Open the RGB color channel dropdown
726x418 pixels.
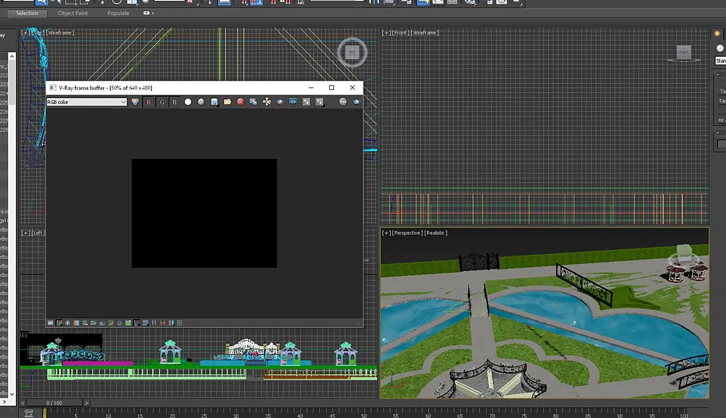[87, 101]
